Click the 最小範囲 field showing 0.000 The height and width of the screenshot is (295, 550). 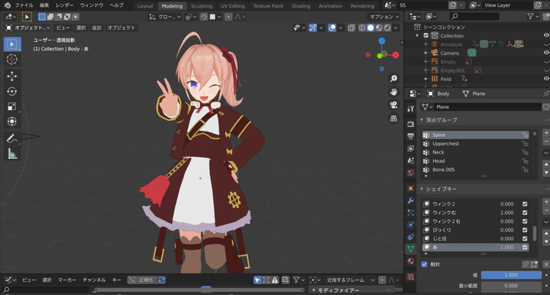511,286
